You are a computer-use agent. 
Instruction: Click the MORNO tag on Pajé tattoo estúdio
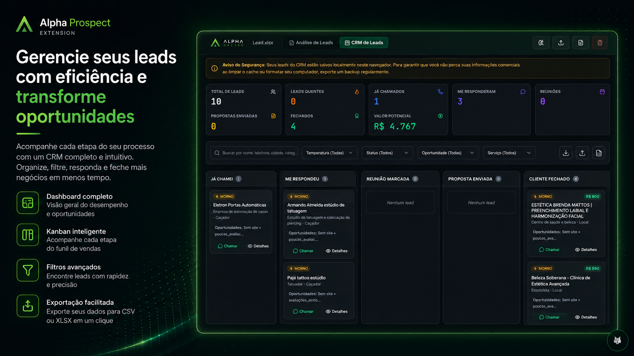[x=299, y=268]
